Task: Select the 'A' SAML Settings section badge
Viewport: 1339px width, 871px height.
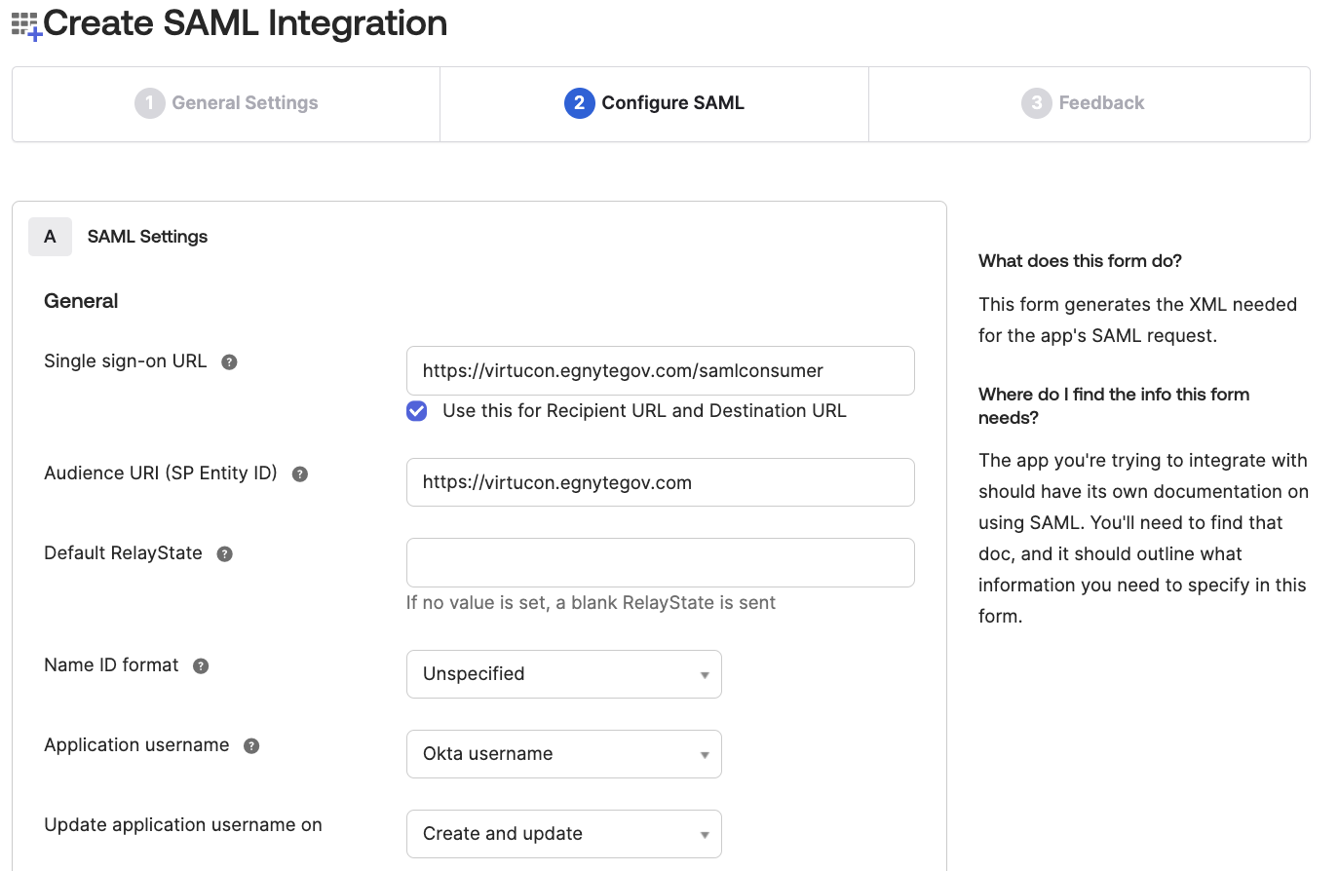Action: point(50,236)
